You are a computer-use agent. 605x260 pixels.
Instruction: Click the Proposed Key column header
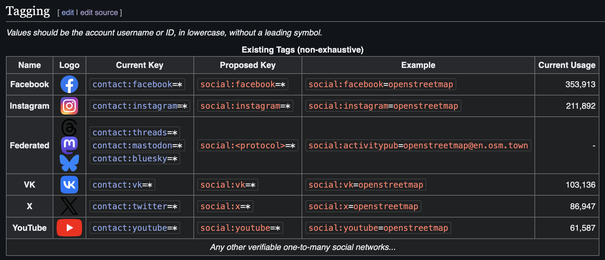tap(248, 65)
